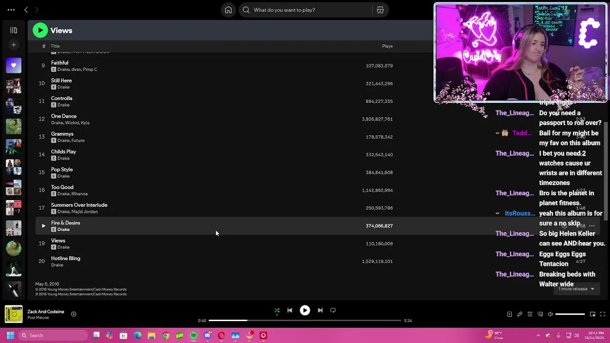Open the miniplayer
This screenshot has width=610, height=343.
[592, 314]
